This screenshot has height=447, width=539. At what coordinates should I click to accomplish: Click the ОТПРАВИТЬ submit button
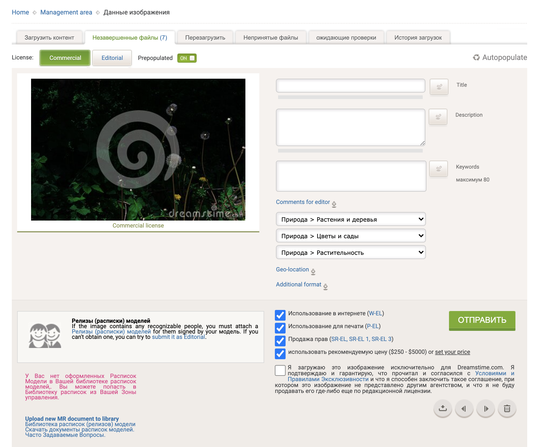(x=482, y=320)
